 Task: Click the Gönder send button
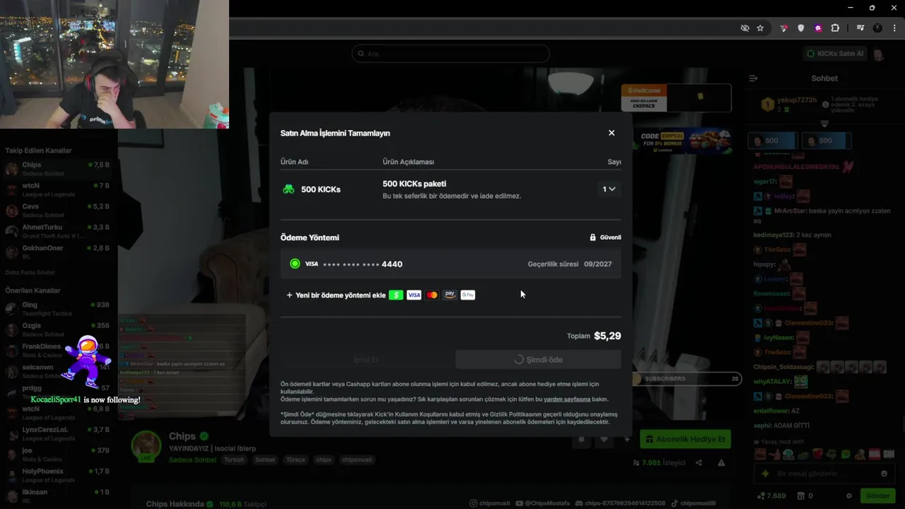(877, 496)
